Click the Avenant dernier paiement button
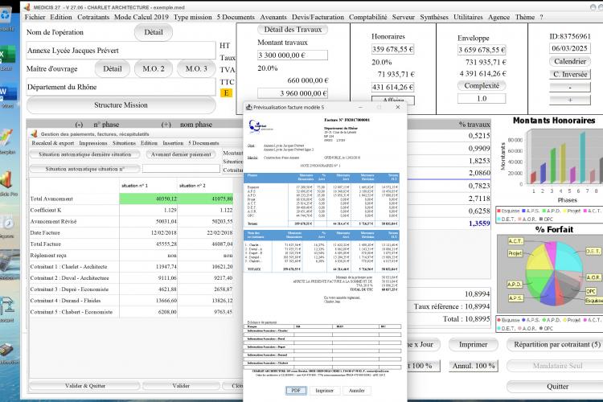Screen dimensions: 603x402 181,154
